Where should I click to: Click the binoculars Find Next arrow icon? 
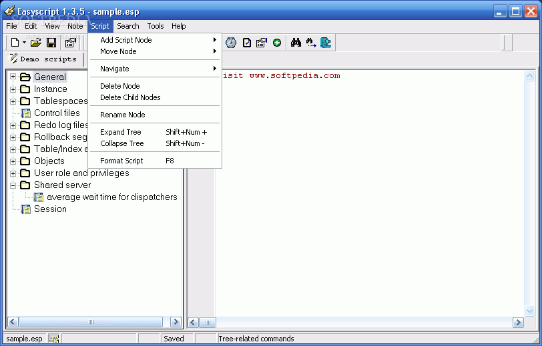311,43
